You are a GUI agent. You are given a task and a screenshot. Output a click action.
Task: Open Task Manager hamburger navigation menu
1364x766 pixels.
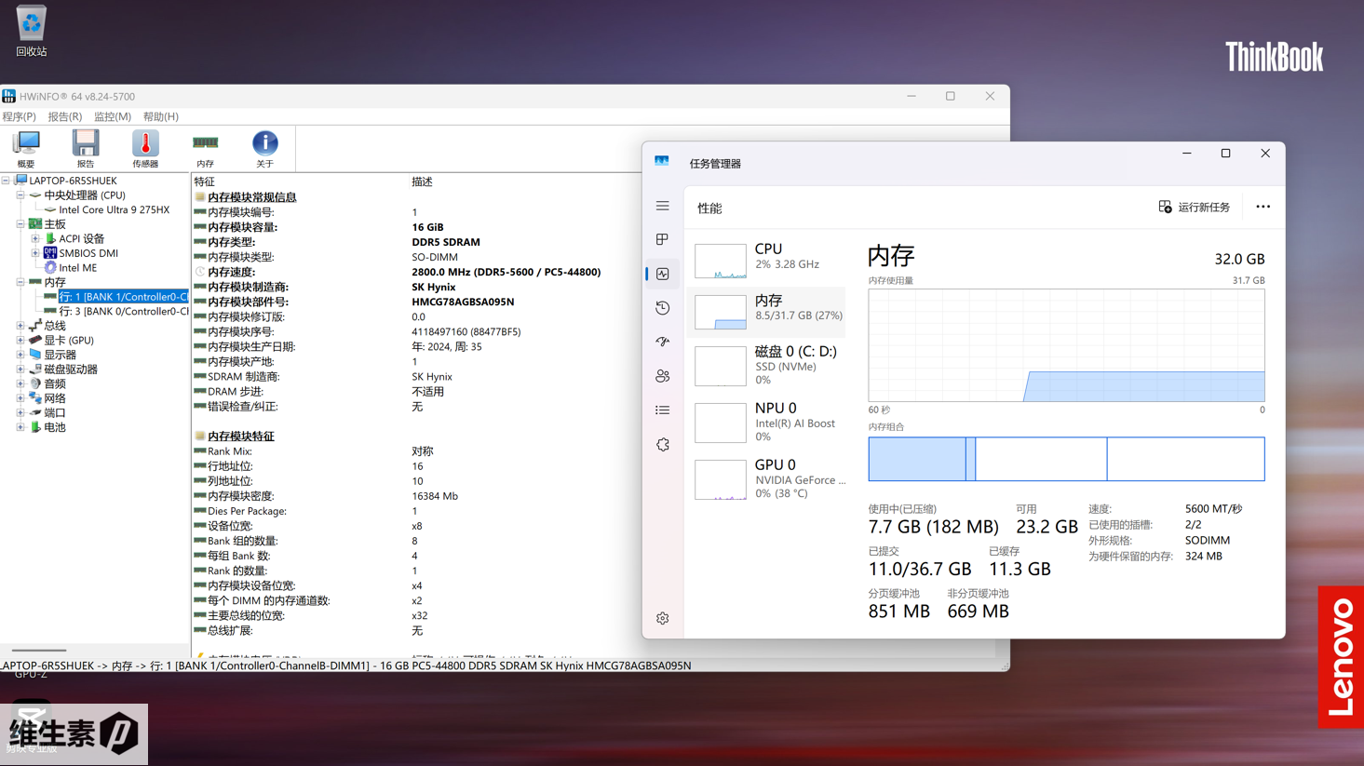(663, 206)
